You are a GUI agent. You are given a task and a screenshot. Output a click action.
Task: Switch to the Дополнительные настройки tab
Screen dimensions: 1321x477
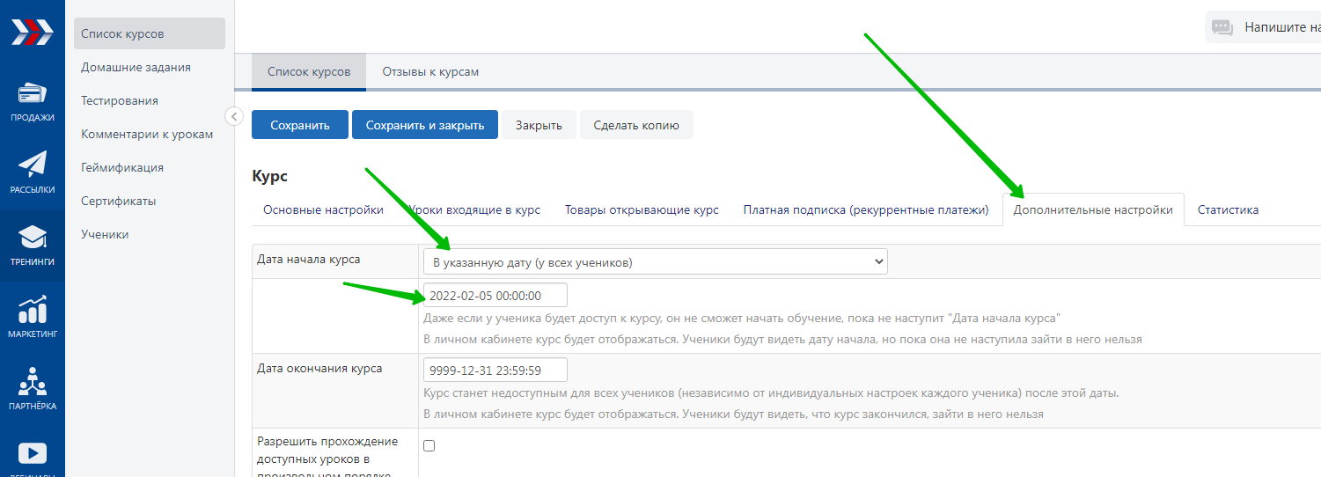click(1092, 210)
